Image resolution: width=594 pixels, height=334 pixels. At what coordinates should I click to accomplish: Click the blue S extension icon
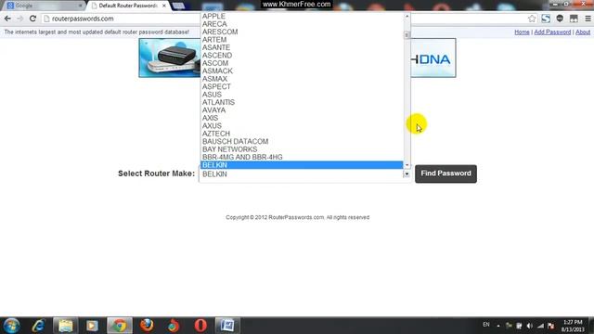pos(546,19)
